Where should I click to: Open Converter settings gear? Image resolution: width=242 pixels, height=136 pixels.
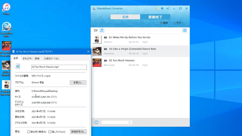click(162, 9)
